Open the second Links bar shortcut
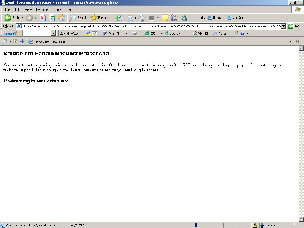The height and width of the screenshot is (228, 304). pyautogui.click(x=236, y=18)
